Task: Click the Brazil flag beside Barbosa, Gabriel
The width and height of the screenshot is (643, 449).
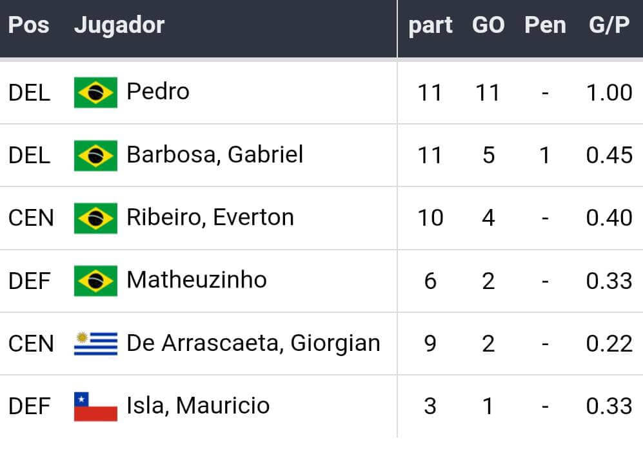Action: click(95, 155)
